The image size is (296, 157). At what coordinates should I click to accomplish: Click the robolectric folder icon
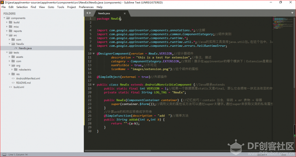[x=16, y=70]
